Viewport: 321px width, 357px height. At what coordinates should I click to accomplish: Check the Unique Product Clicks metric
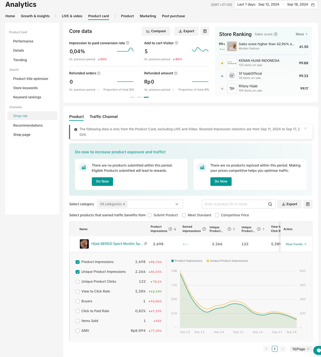coord(77,282)
